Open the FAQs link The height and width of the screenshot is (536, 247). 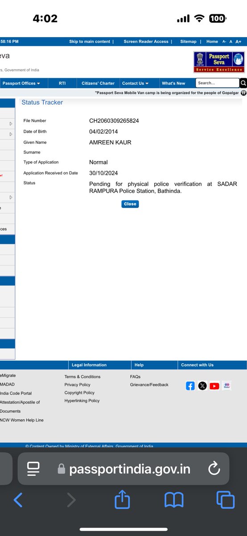(x=135, y=377)
